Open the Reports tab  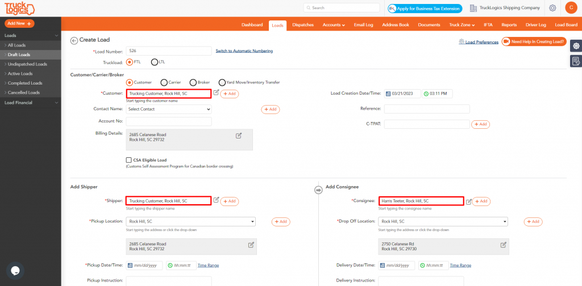pos(509,25)
